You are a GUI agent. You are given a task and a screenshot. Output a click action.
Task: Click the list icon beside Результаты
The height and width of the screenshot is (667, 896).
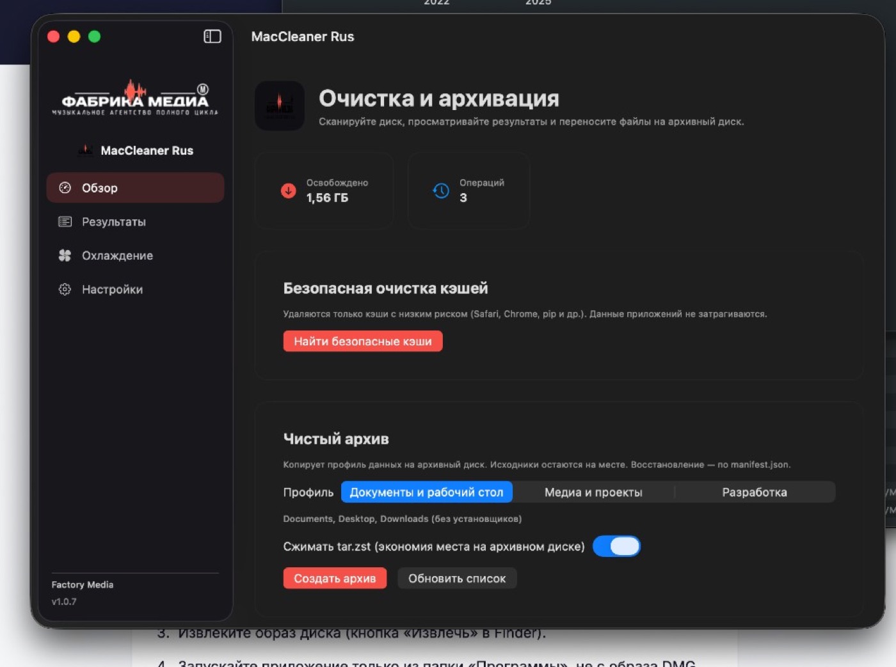(x=65, y=221)
